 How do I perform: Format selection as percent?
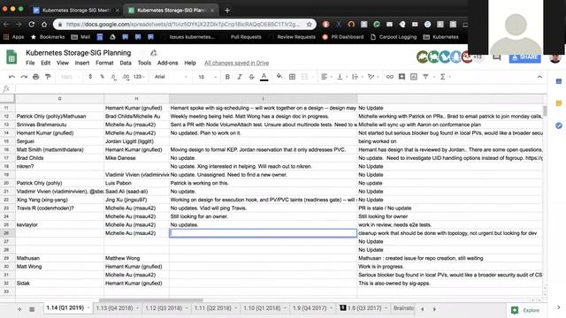click(103, 77)
